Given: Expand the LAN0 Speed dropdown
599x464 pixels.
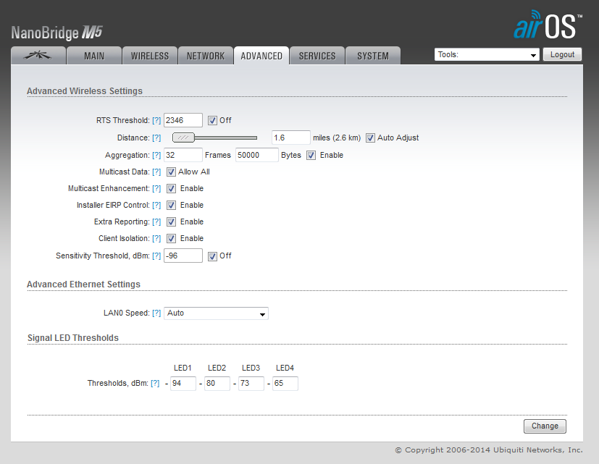Looking at the screenshot, I should tap(216, 313).
